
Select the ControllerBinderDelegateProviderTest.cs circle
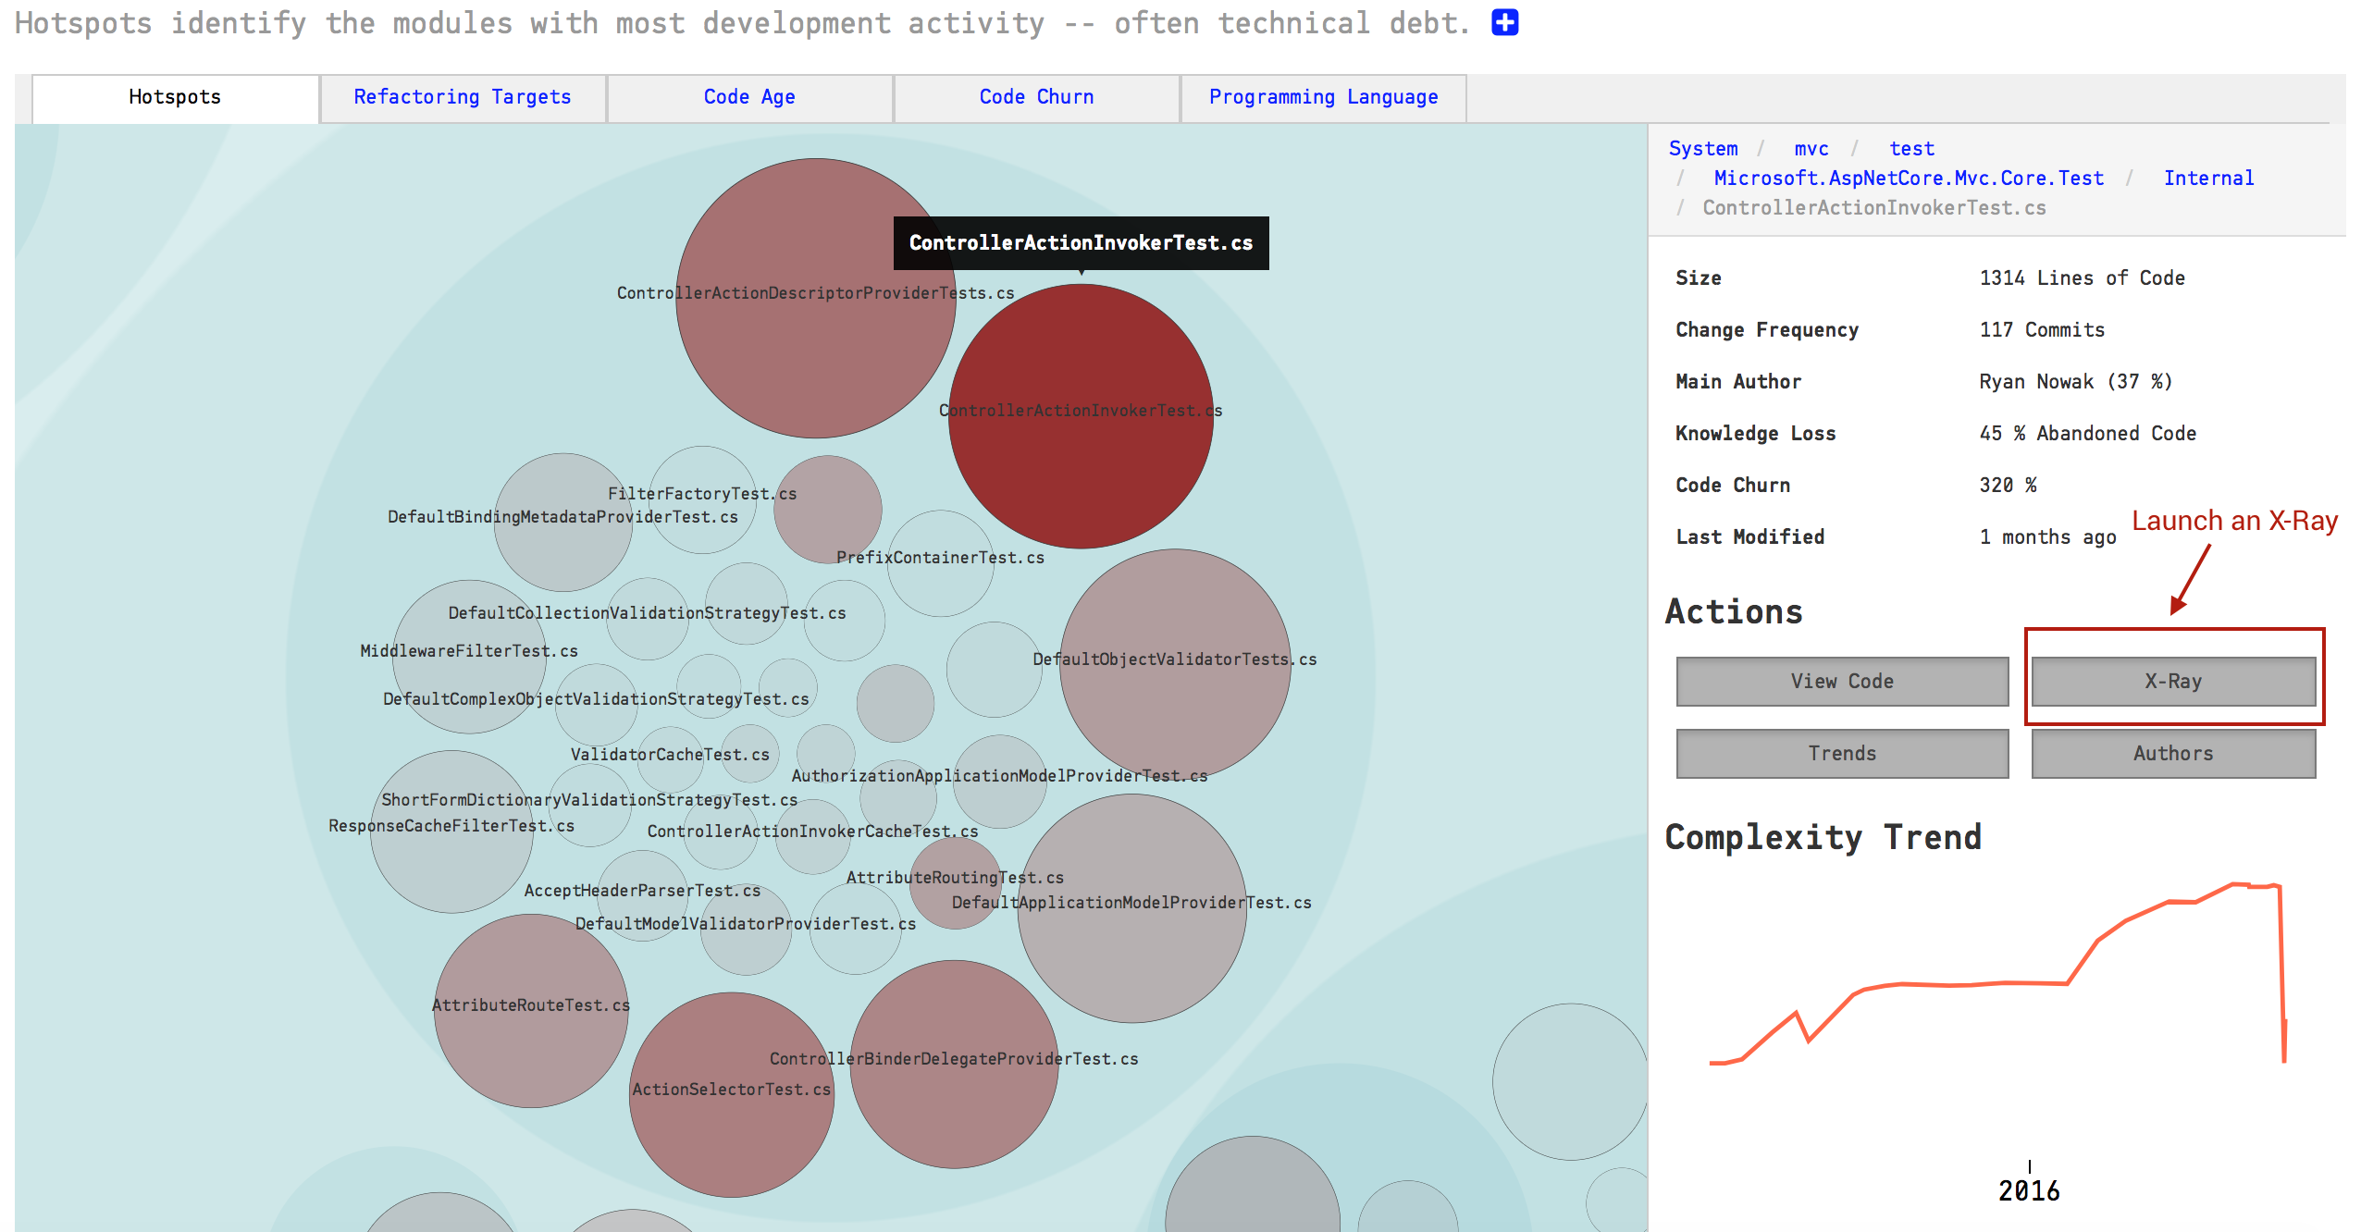pos(954,1064)
